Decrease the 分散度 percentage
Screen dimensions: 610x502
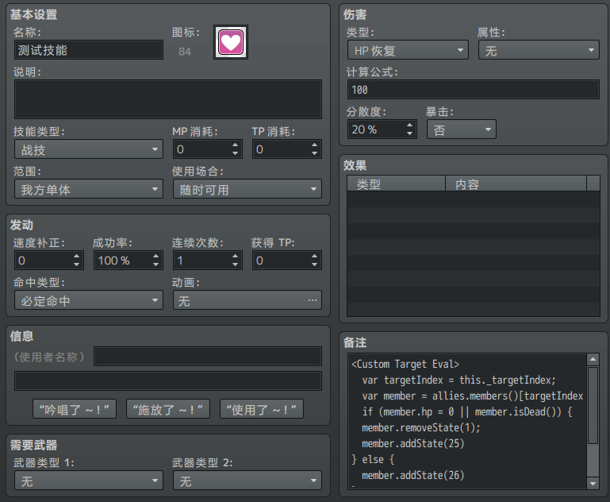coord(409,133)
